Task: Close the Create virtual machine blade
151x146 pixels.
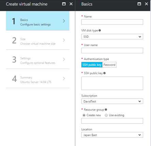Action: [71, 4]
